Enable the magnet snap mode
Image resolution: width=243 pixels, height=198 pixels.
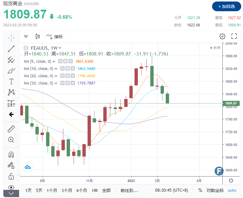point(11,154)
